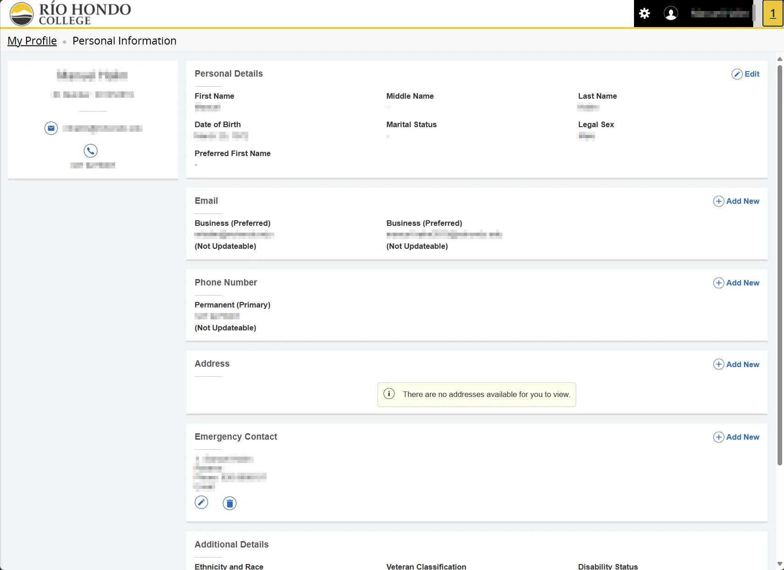784x570 pixels.
Task: Click the plus icon for Address Add New
Action: coord(718,364)
